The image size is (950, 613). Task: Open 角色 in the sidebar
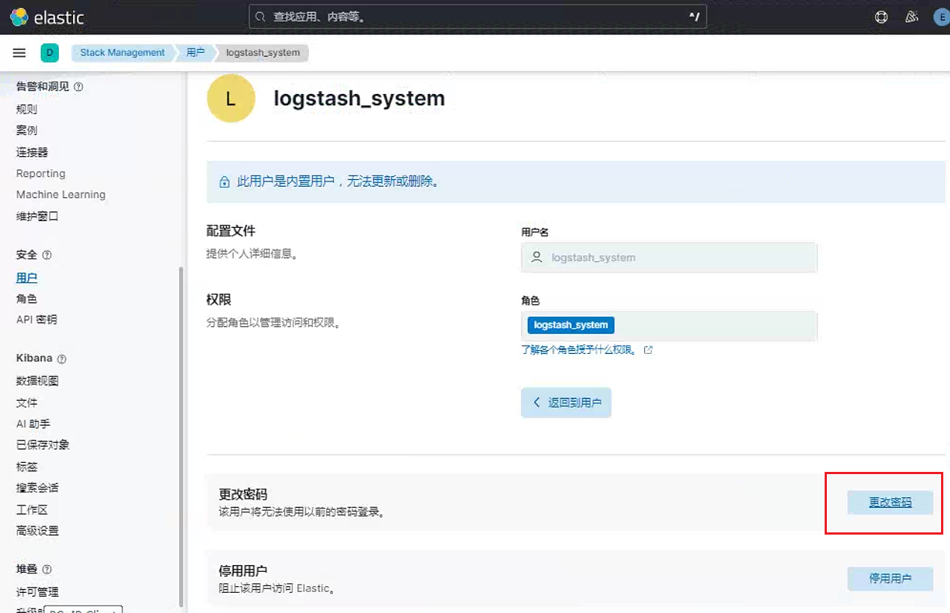tap(27, 299)
